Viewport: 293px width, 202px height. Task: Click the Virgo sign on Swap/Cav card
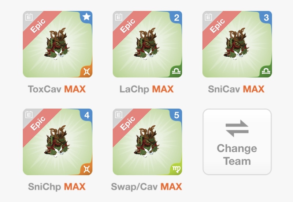177,169
